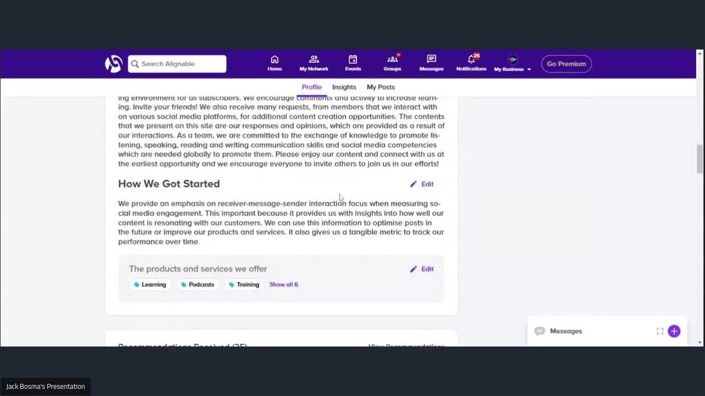705x396 pixels.
Task: Click tag icon next to Learning
Action: click(137, 284)
